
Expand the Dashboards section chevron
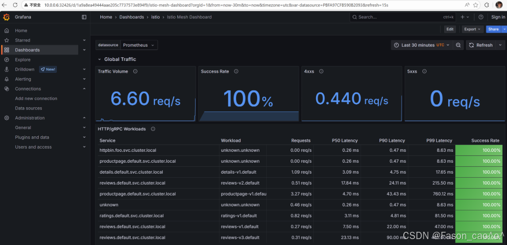pyautogui.click(x=85, y=50)
